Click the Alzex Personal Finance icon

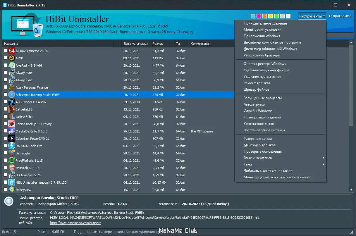(12, 87)
